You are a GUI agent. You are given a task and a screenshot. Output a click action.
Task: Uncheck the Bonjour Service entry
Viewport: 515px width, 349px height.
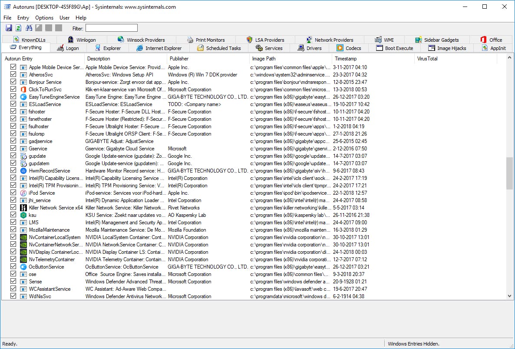coord(13,82)
